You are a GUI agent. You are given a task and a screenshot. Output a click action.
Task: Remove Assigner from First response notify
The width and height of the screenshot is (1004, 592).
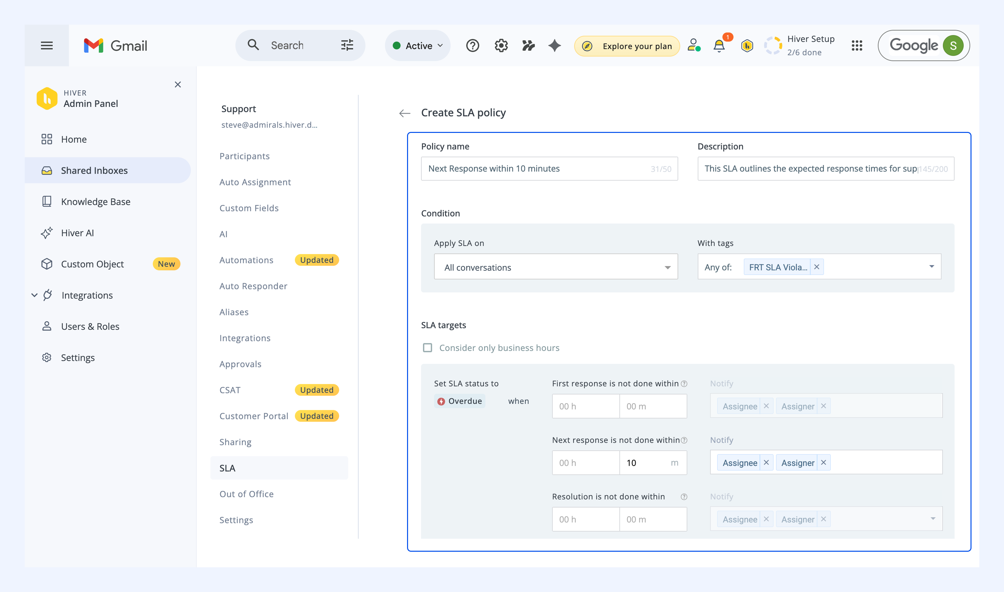coord(823,406)
